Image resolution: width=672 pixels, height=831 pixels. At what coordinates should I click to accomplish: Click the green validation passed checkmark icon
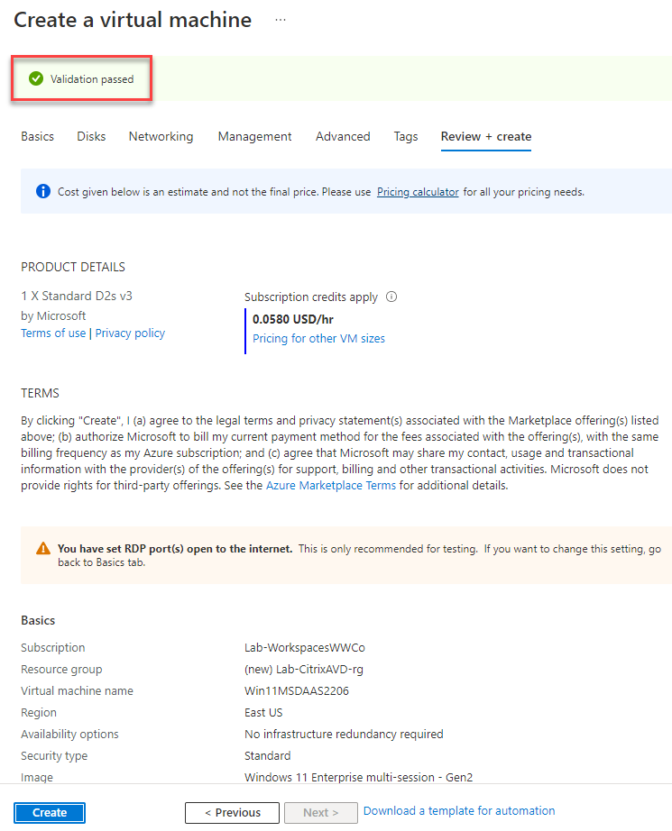[x=36, y=79]
